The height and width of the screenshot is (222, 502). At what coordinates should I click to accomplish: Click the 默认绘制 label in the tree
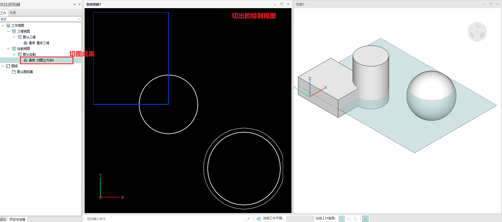[x=29, y=54]
